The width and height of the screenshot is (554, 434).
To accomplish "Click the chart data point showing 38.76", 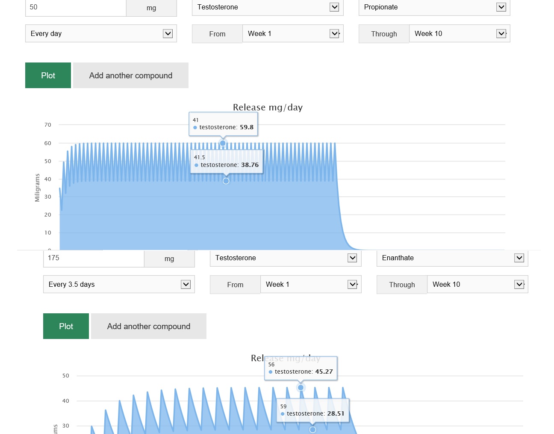I will click(x=226, y=181).
